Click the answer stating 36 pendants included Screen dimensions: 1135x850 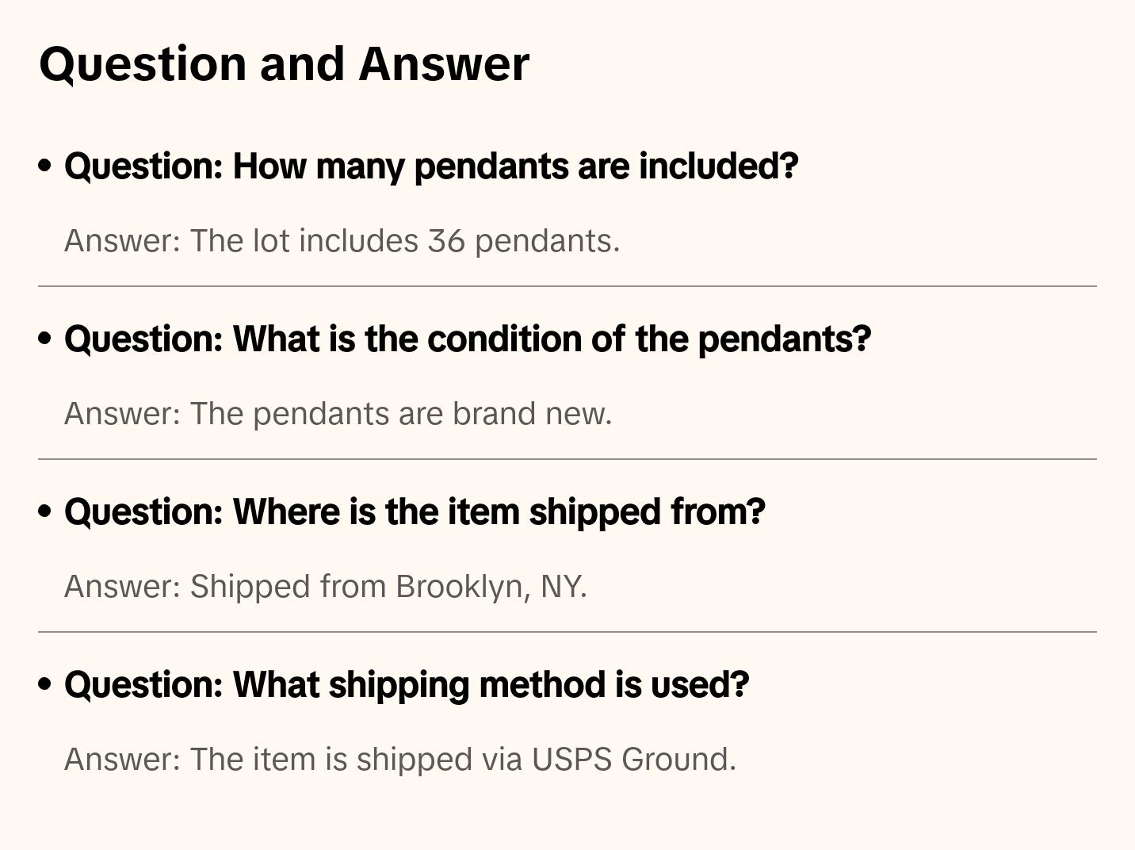click(342, 241)
